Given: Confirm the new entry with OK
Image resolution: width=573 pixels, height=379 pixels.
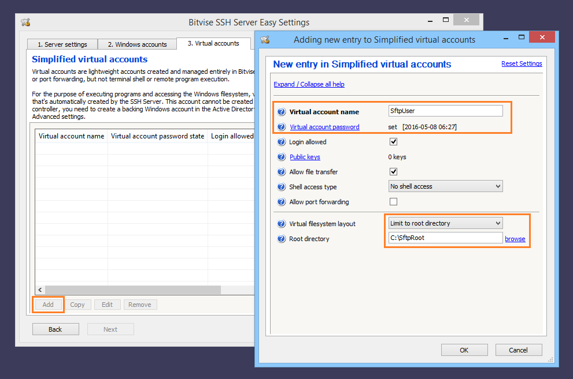Looking at the screenshot, I should (x=464, y=350).
